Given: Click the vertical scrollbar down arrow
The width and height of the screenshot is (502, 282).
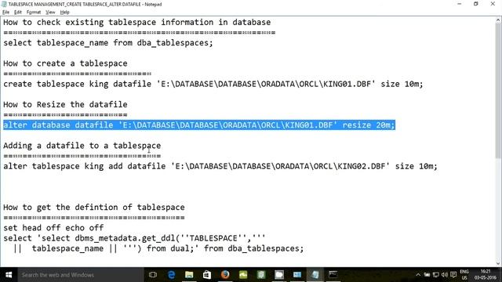Looking at the screenshot, I should coord(498,263).
